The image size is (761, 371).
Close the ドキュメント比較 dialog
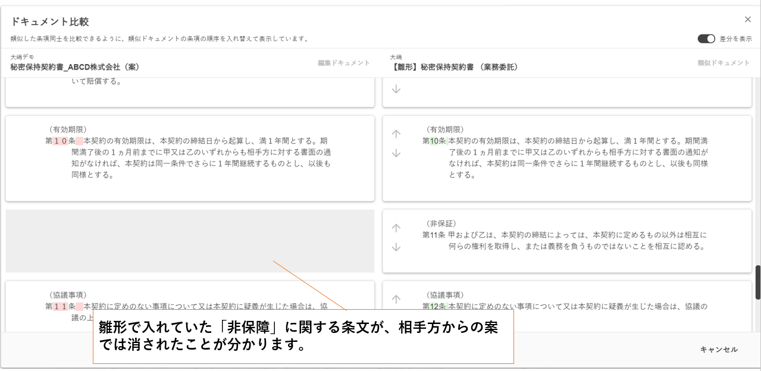click(748, 20)
